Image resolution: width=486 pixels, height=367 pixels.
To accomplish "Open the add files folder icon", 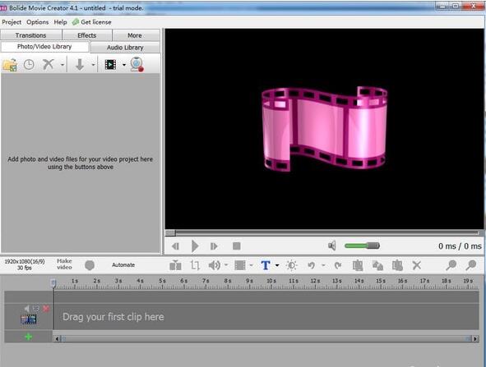I will pos(10,65).
